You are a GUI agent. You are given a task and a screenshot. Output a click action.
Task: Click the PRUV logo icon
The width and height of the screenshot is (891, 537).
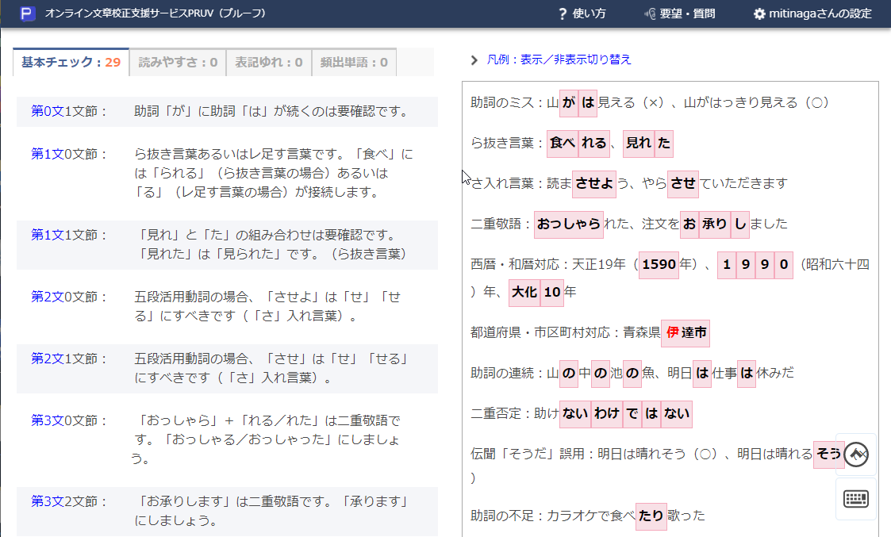click(x=28, y=13)
